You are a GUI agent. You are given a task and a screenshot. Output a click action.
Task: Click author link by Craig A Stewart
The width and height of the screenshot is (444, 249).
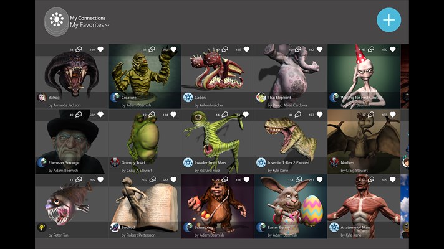[137, 171]
